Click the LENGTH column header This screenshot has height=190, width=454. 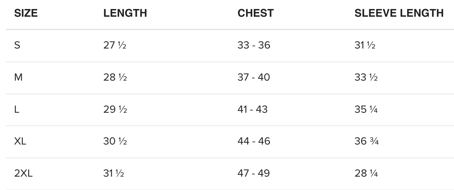coord(125,13)
